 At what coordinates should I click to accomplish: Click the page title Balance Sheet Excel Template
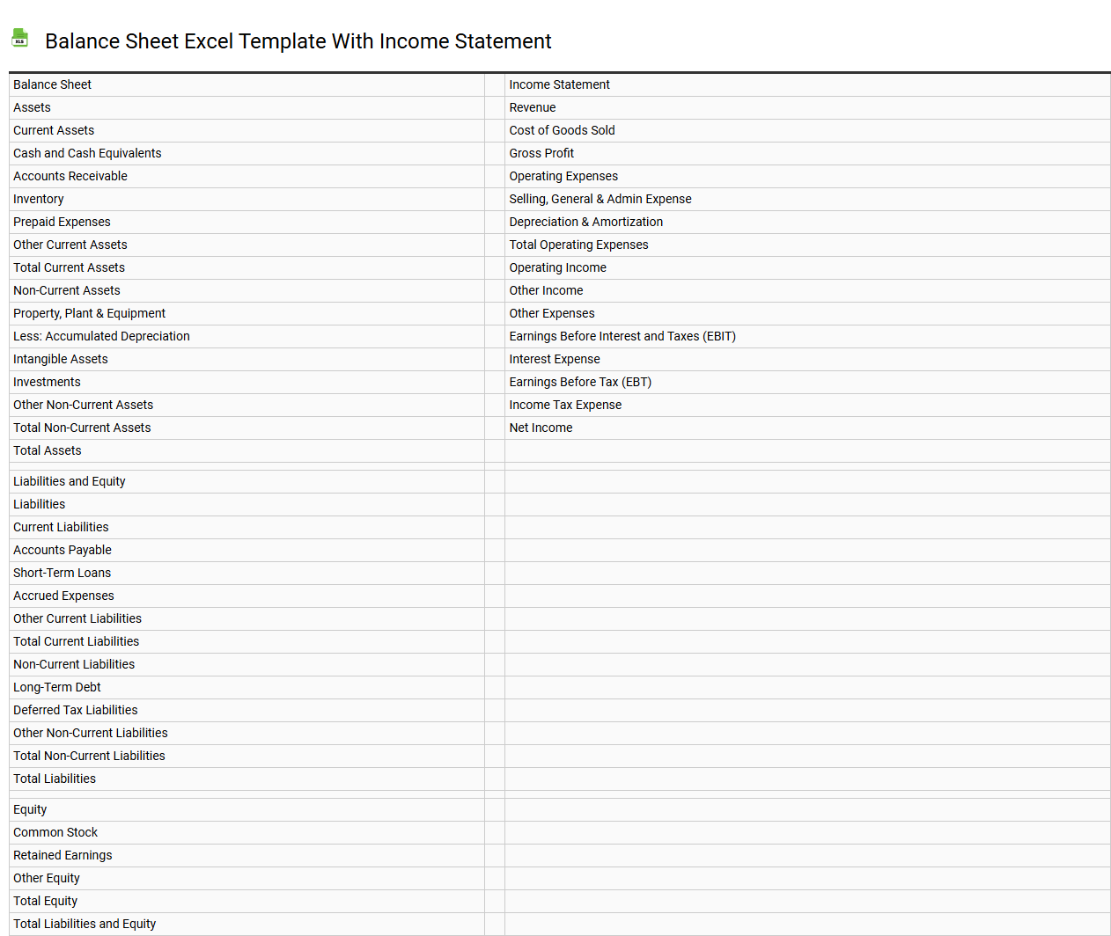299,41
